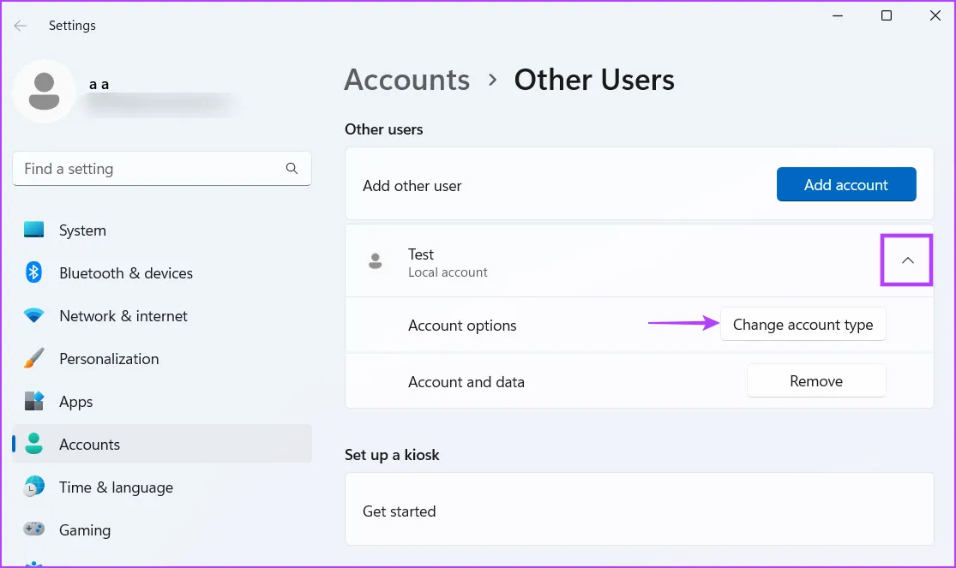This screenshot has width=956, height=568.
Task: Select the Apps icon in sidebar
Action: pyautogui.click(x=34, y=402)
